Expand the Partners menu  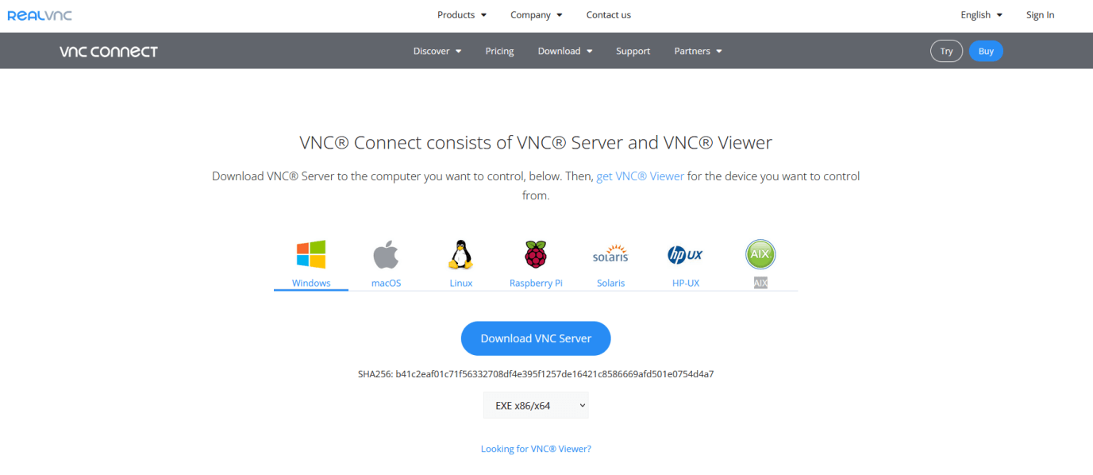[x=699, y=51]
